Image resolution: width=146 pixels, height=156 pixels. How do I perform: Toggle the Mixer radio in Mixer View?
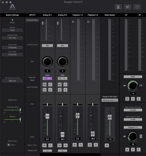[9, 145]
